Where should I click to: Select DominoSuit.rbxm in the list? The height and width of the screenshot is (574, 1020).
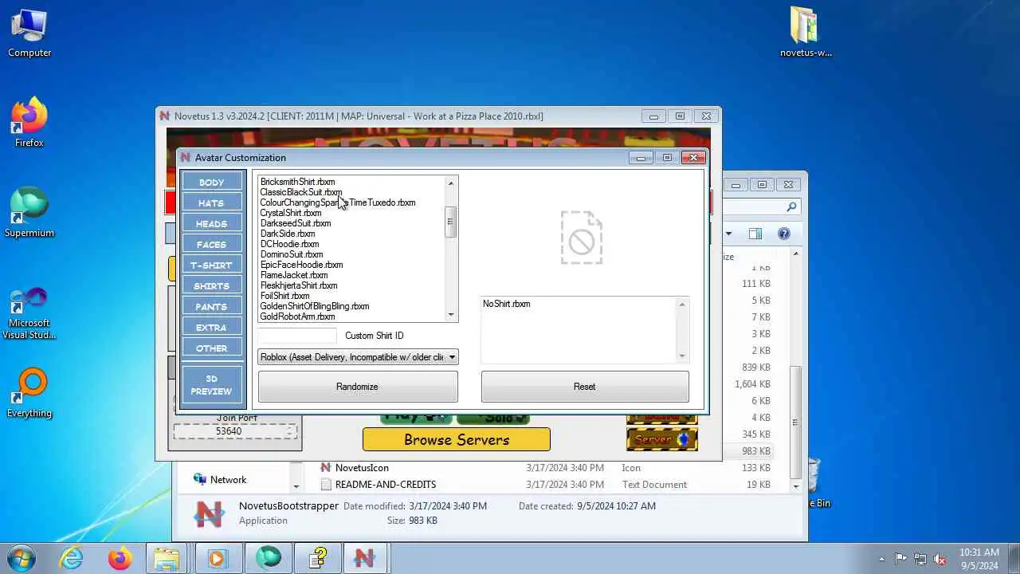point(292,254)
